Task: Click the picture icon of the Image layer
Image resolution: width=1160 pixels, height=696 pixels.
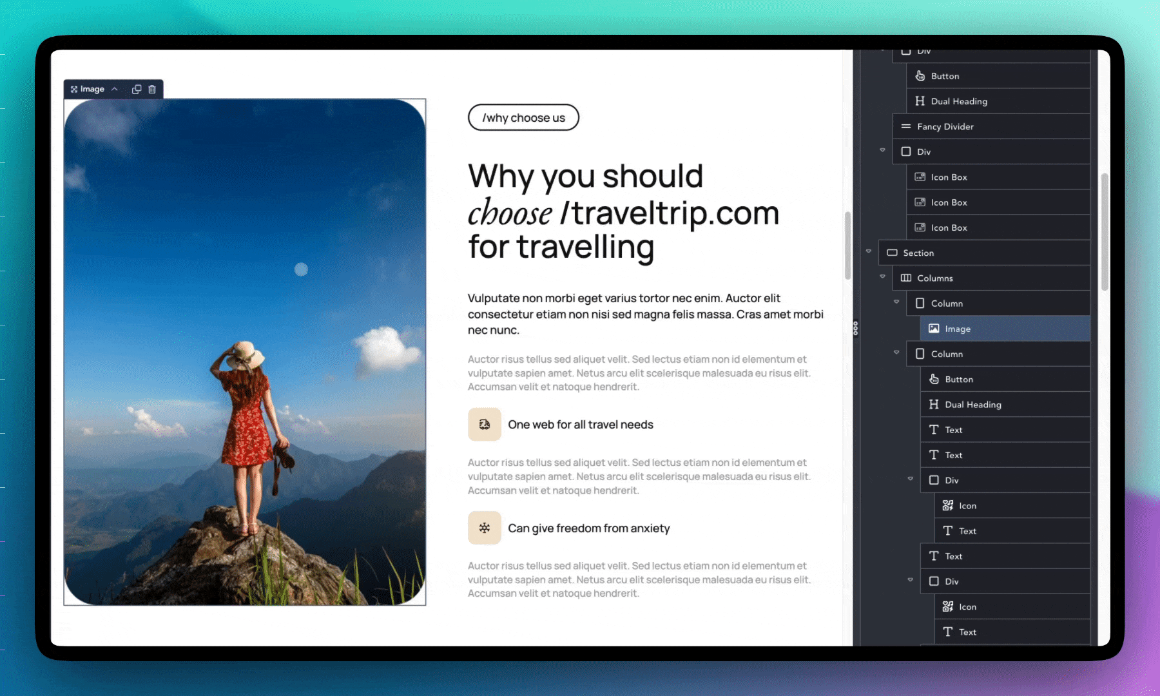Action: click(x=934, y=329)
